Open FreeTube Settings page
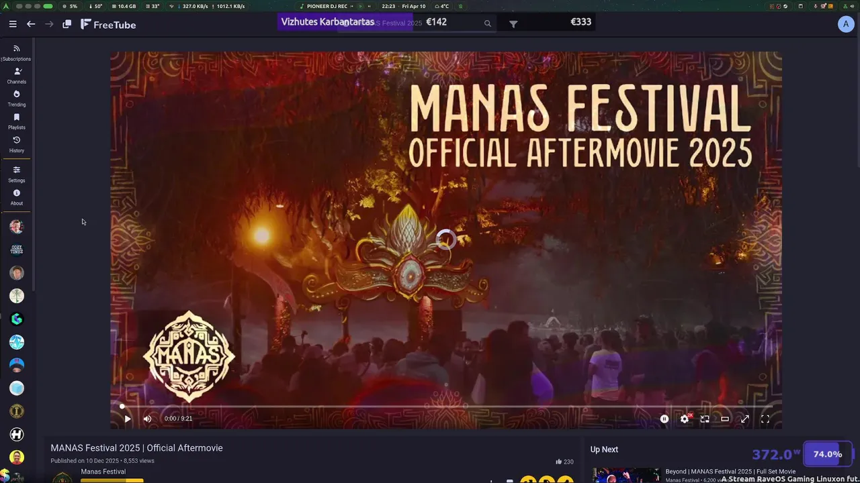 click(x=17, y=174)
